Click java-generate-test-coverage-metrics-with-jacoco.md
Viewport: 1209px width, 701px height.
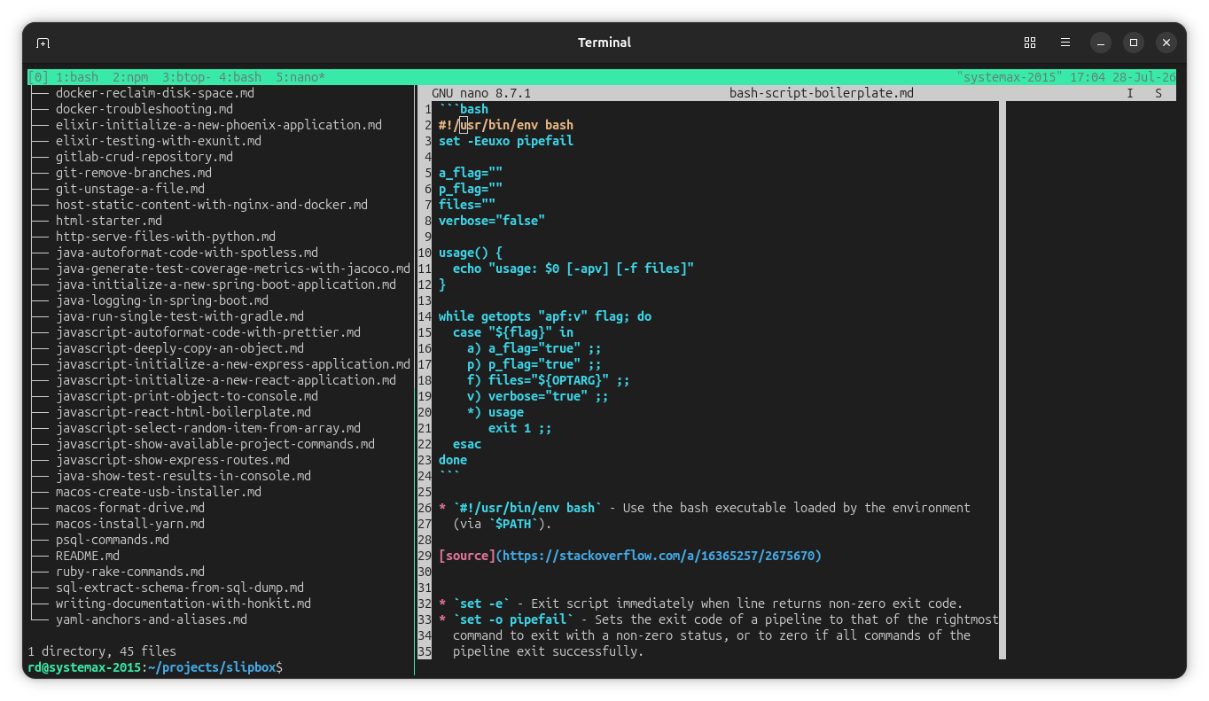tap(233, 269)
